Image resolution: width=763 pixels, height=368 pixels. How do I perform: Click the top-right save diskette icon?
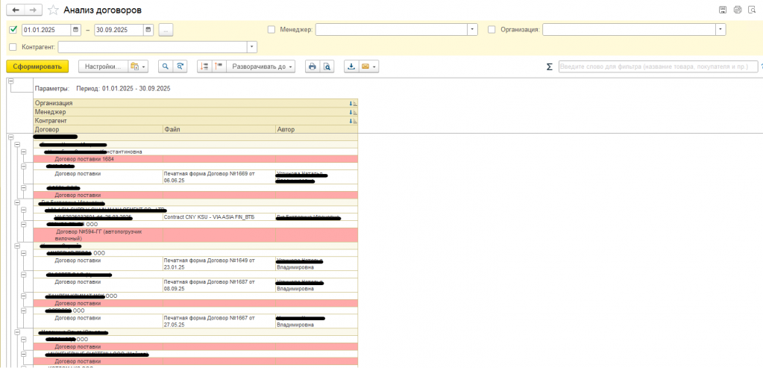pos(723,10)
